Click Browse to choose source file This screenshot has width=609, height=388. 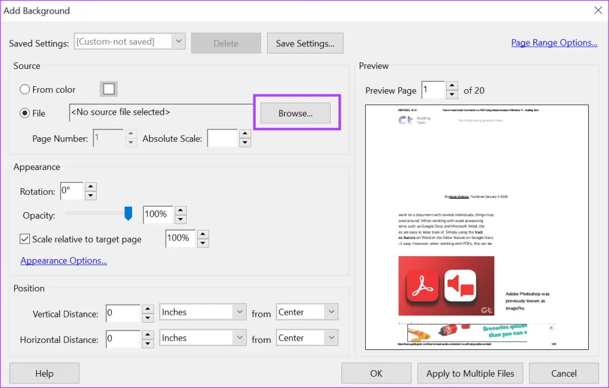click(296, 113)
